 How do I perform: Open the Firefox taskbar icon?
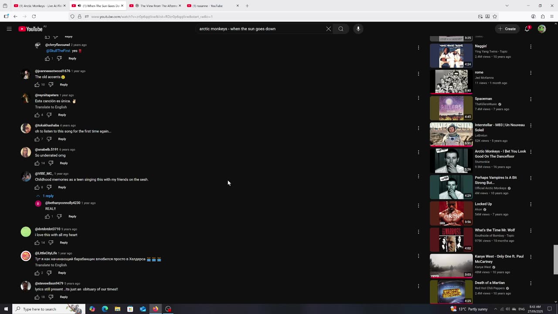pos(156,309)
